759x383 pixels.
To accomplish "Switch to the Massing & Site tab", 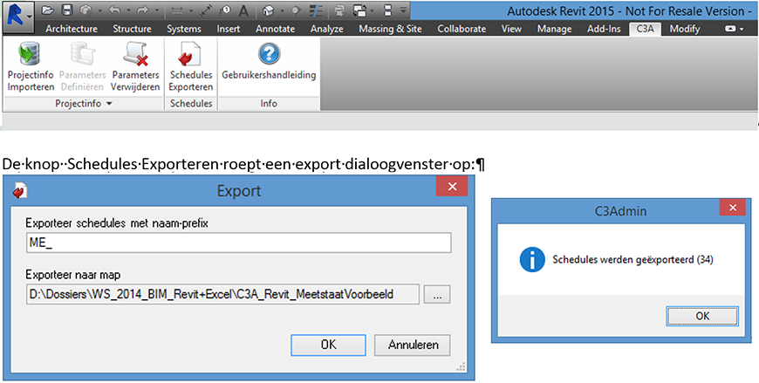I will [x=390, y=29].
